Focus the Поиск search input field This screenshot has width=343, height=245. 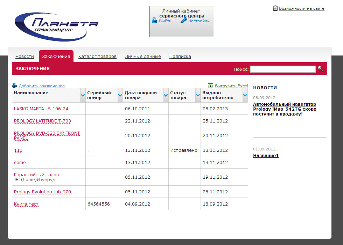[283, 69]
